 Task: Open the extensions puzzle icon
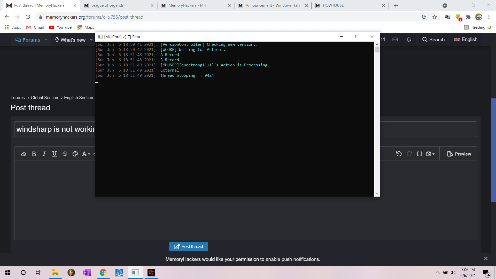(x=468, y=17)
